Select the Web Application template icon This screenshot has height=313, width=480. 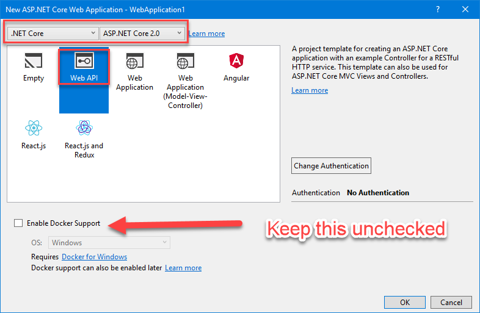click(134, 61)
